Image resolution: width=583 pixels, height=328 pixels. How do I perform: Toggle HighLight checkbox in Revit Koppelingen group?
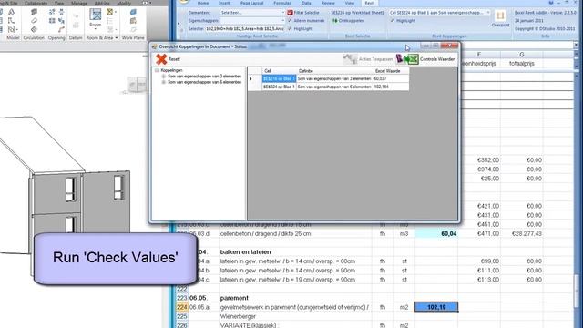click(x=392, y=20)
